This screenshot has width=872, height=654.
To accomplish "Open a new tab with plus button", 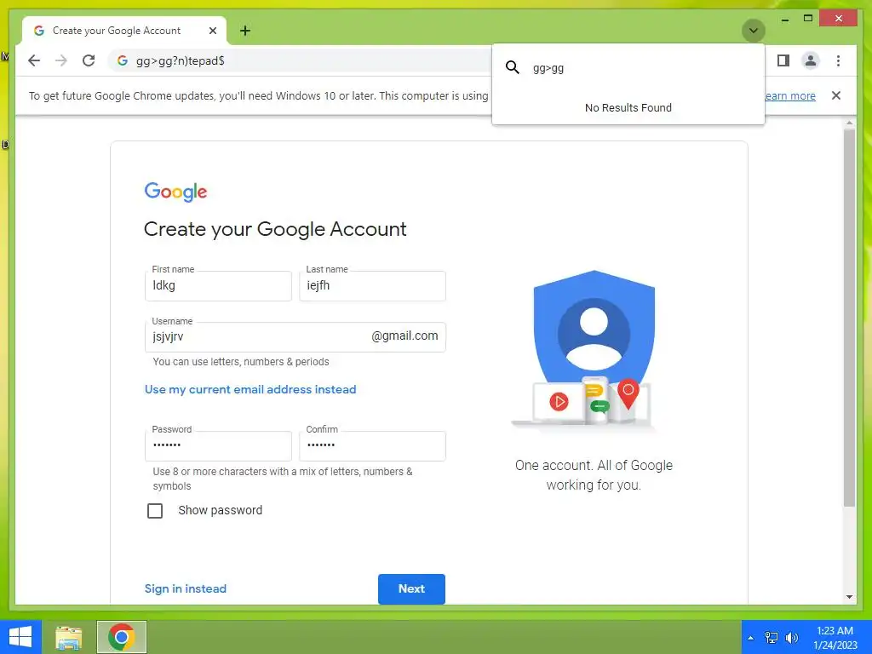I will (245, 31).
